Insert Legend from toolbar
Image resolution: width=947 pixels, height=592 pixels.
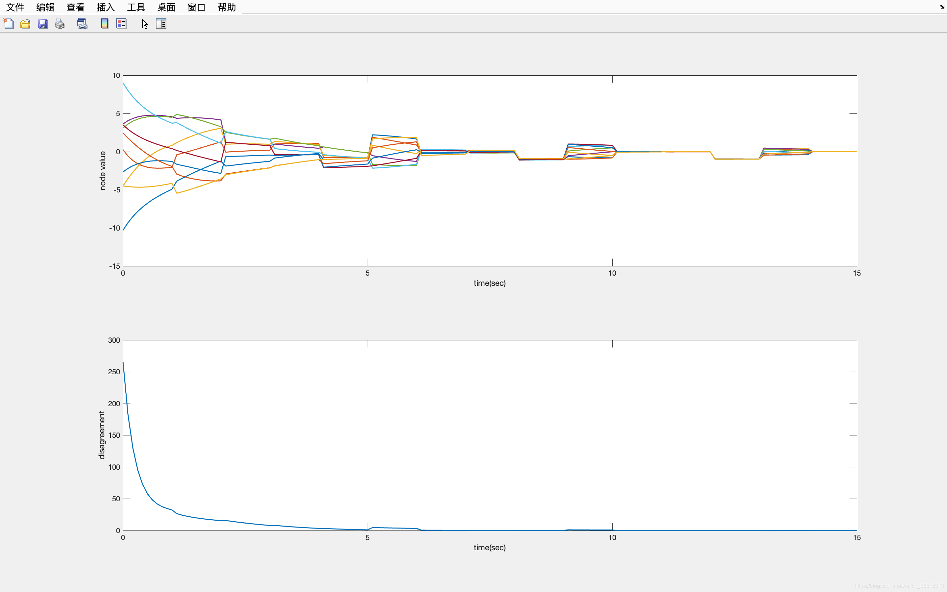click(121, 24)
